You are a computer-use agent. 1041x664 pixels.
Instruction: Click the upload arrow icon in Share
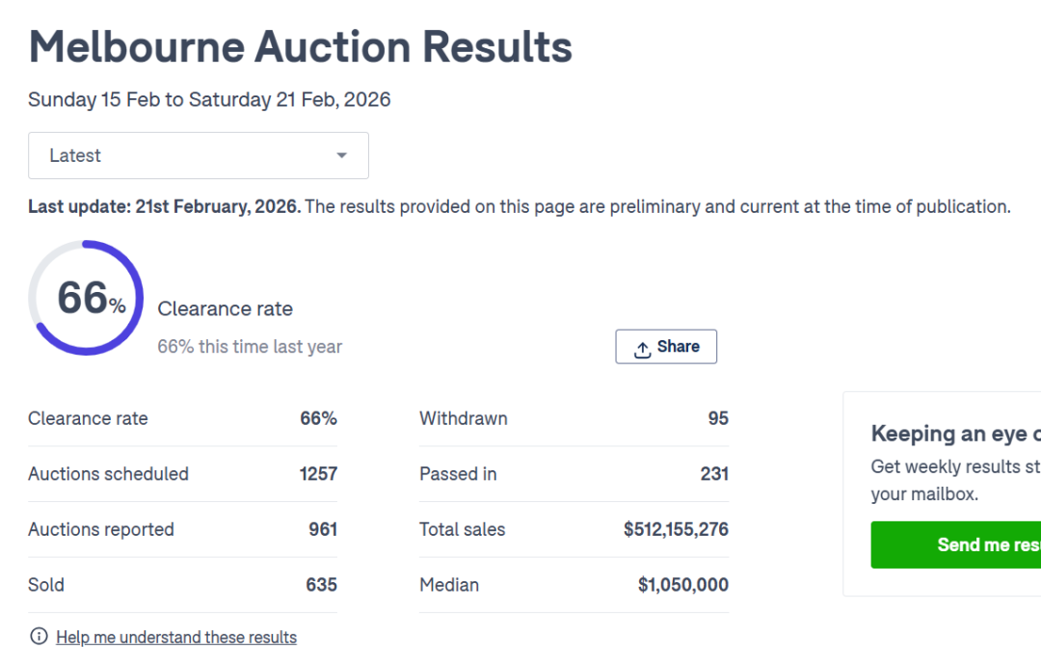tap(642, 349)
